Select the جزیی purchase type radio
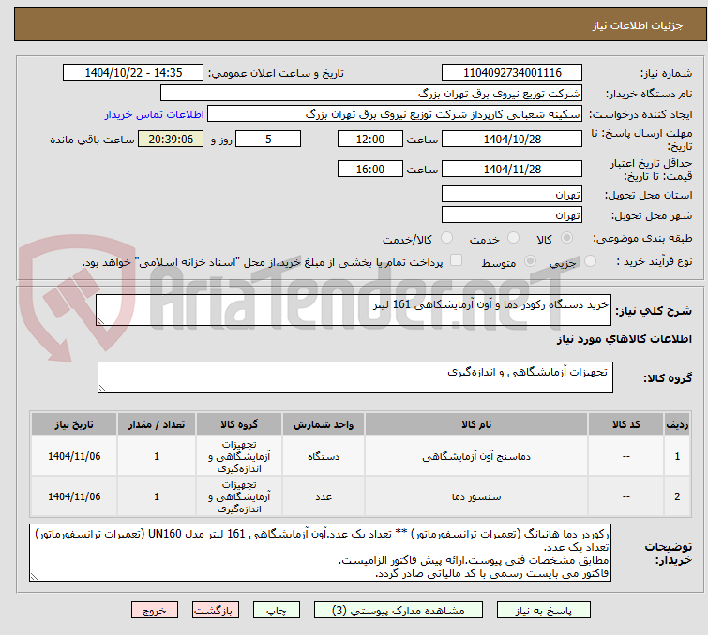708x635 pixels. click(590, 261)
